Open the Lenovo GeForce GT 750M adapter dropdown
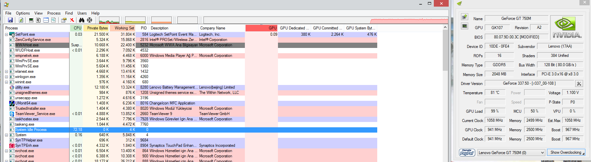 [511, 152]
